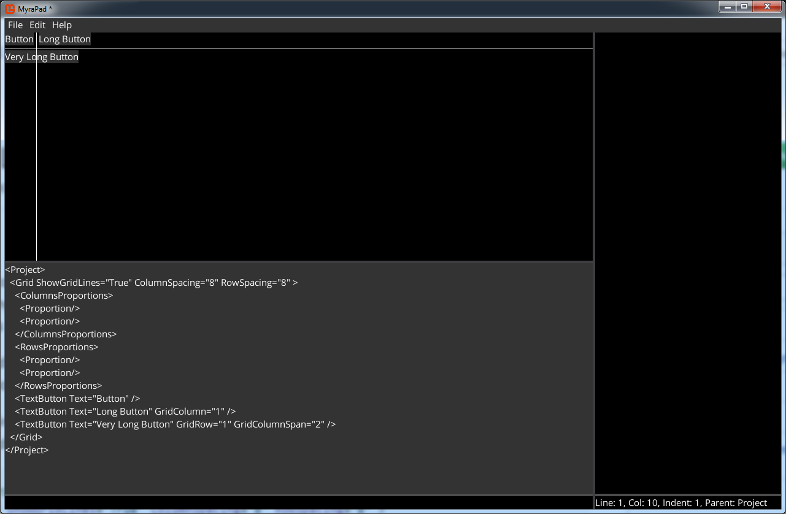Viewport: 786px width, 514px height.
Task: Open the File menu
Action: point(15,25)
